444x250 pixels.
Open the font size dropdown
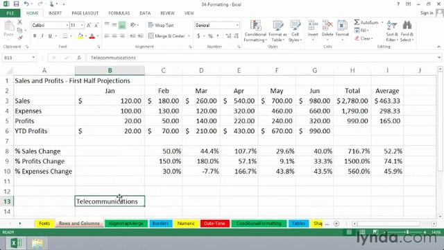(82, 25)
